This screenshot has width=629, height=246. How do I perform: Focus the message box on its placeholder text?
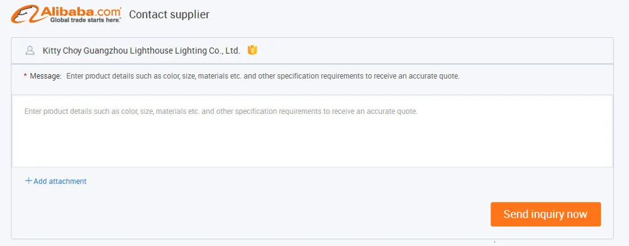(221, 111)
